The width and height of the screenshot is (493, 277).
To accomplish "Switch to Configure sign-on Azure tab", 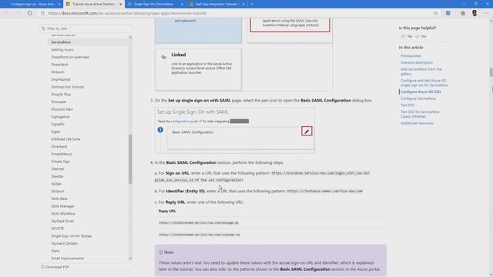I will point(32,4).
